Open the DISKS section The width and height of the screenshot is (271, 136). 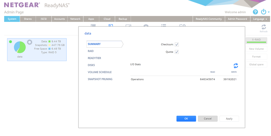click(91, 65)
